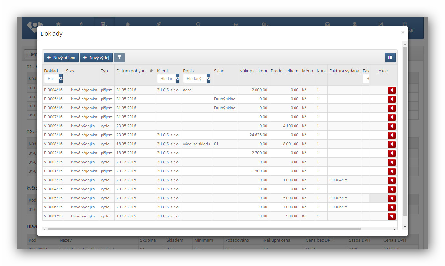445x266 pixels.
Task: Open the column list menu button
Action: [x=390, y=58]
